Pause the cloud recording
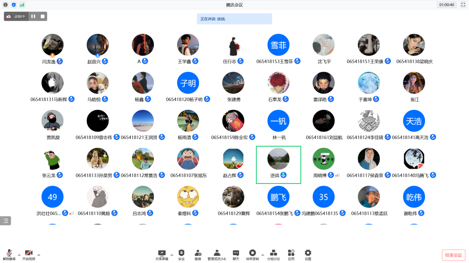 coord(33,17)
